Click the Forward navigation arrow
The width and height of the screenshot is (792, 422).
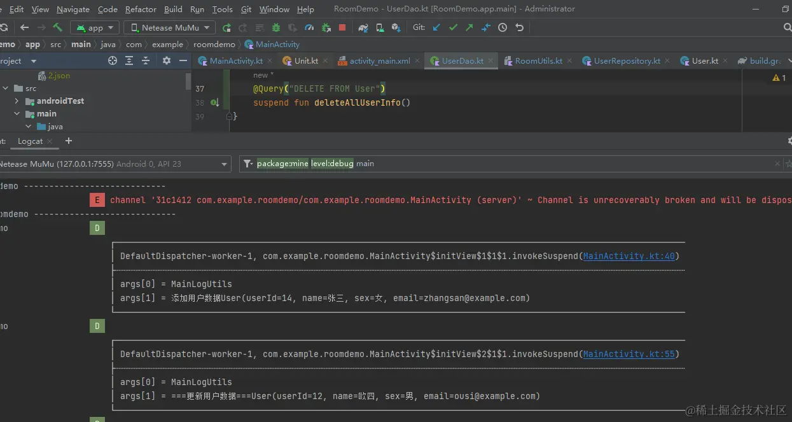point(41,27)
